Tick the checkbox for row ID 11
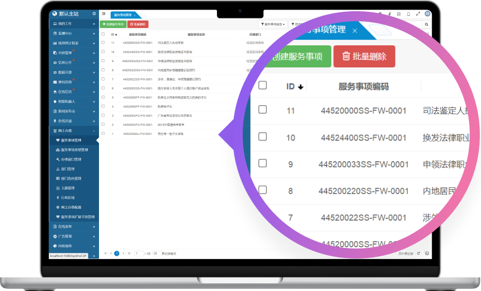Screen dimensions: 481x291 (103, 43)
